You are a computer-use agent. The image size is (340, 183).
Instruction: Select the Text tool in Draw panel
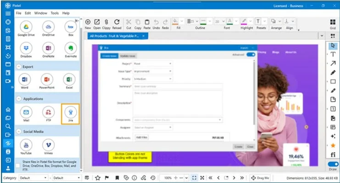pyautogui.click(x=333, y=54)
